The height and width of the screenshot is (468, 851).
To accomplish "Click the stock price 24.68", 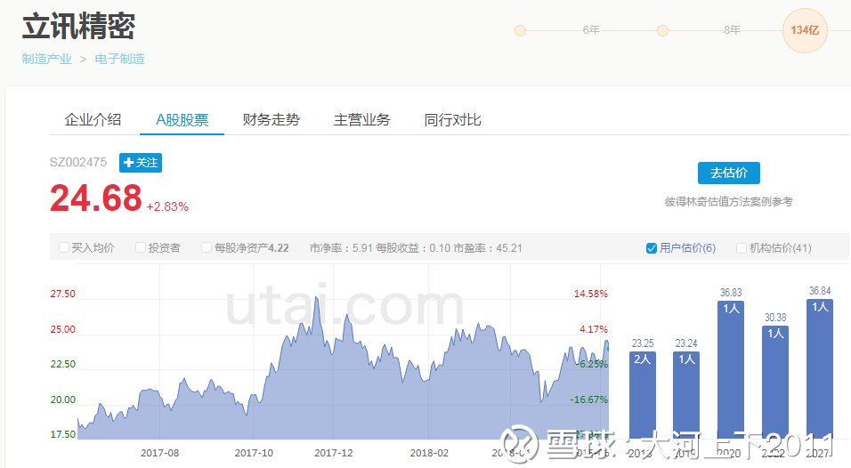I will [x=96, y=198].
